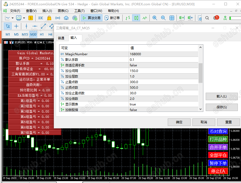The image size is (241, 183).
Task: Select the crosshair tool
Action: click(16, 26)
